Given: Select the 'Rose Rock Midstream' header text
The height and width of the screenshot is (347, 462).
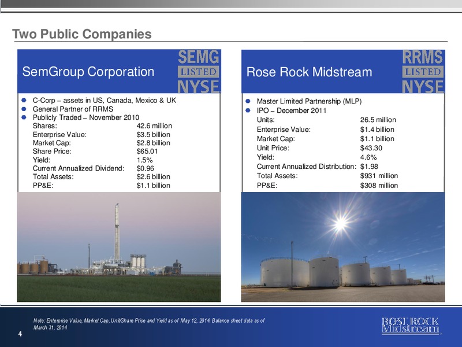Looking at the screenshot, I should 309,72.
